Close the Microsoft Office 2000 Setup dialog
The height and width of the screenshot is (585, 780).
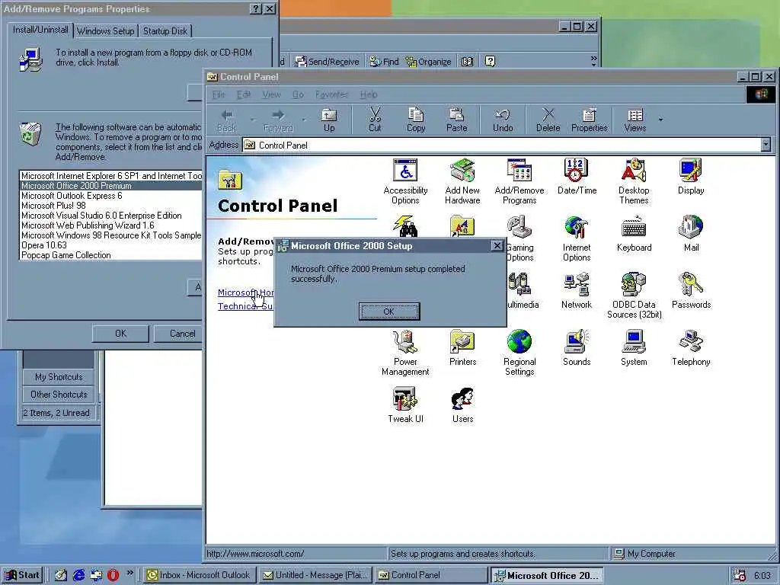click(x=497, y=246)
